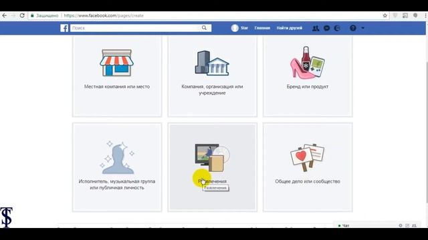This screenshot has width=428, height=240.
Task: Bookmark page with star icon
Action: coord(385,15)
